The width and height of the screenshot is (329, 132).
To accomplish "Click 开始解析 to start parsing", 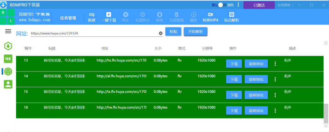I will tap(196, 32).
